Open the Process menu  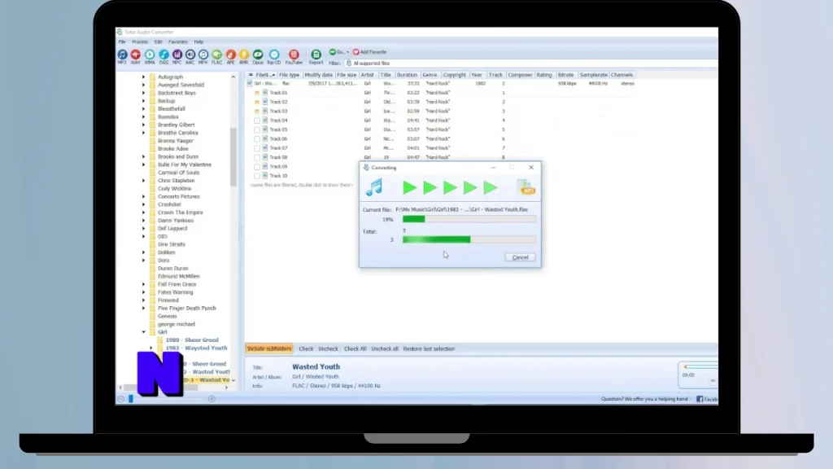(x=140, y=42)
